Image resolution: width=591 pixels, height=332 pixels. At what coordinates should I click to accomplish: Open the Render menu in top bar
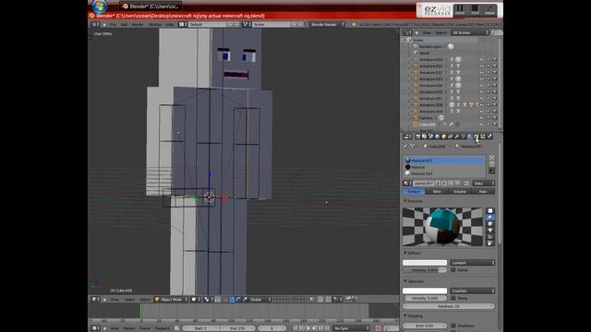tap(138, 25)
